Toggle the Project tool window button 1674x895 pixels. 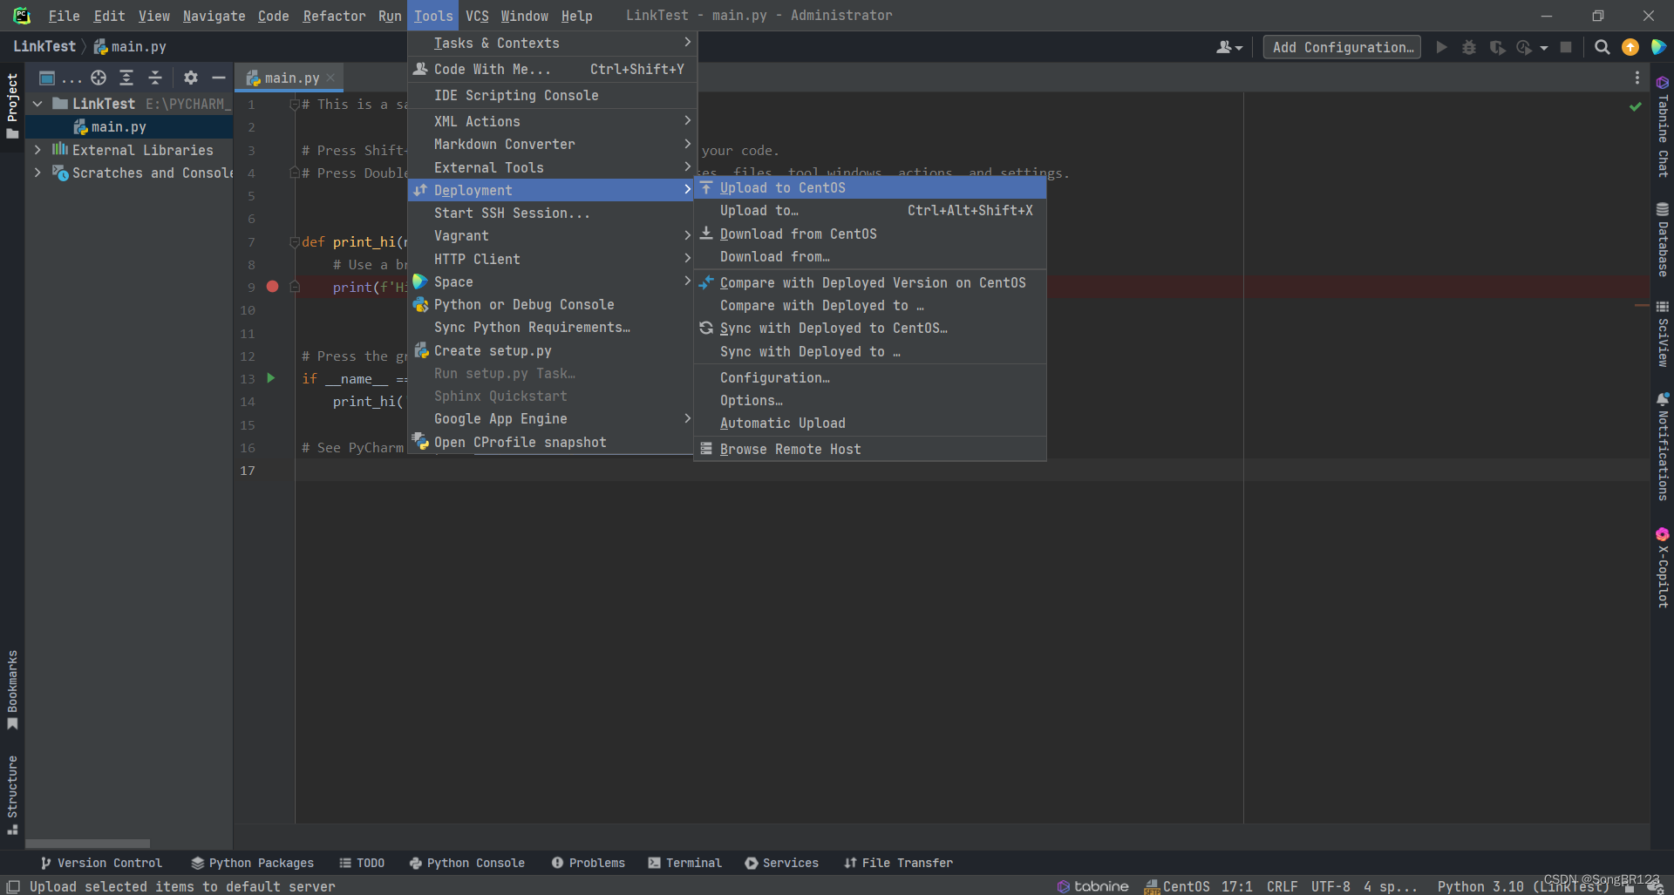tap(12, 105)
